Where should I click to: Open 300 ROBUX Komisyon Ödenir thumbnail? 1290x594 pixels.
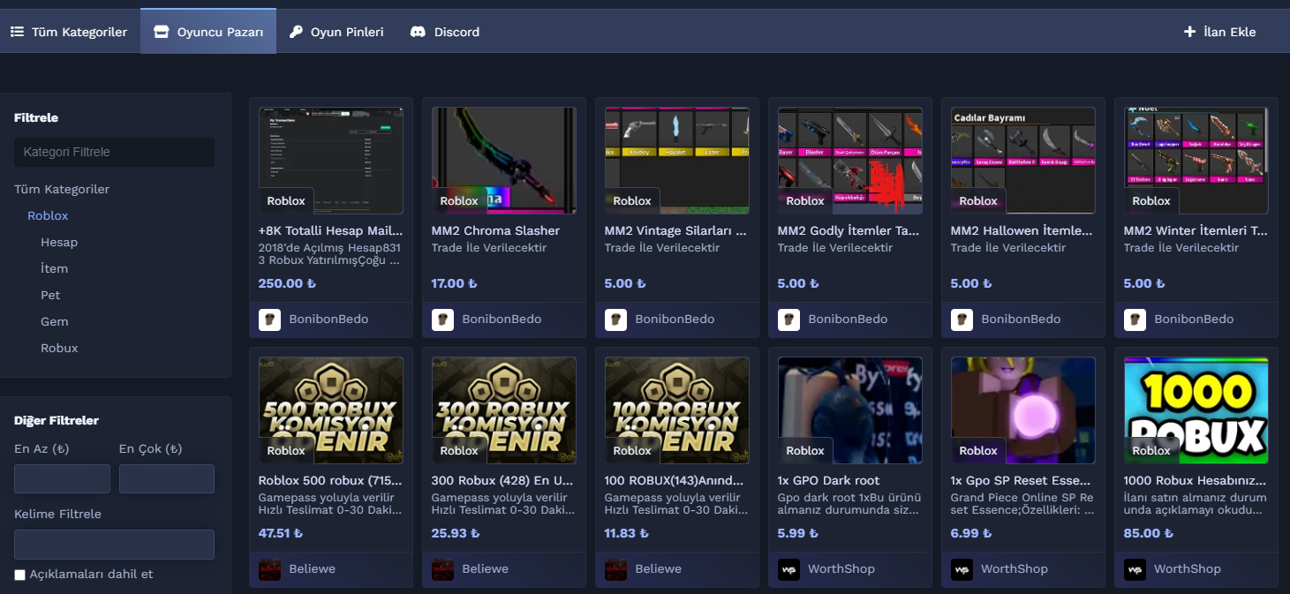504,410
